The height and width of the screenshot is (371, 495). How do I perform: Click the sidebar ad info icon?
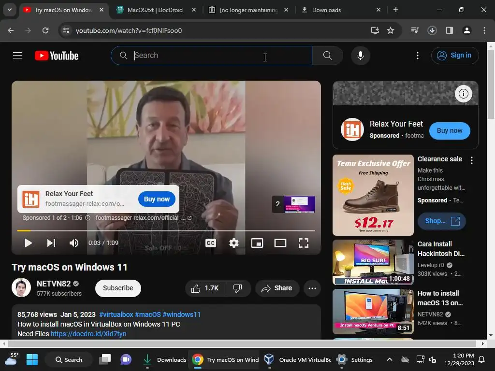463,94
